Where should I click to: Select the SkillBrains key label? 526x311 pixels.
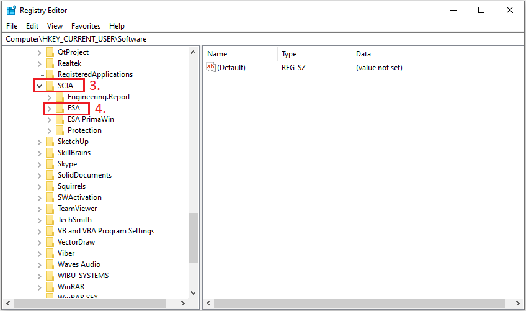pos(74,153)
